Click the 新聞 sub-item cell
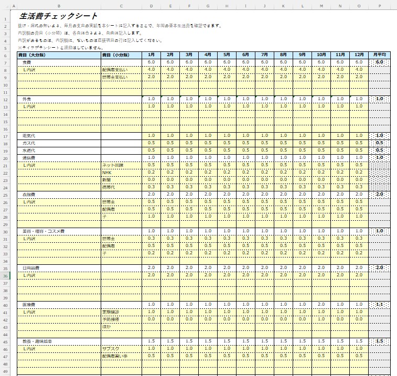The height and width of the screenshot is (376, 397). pos(121,180)
